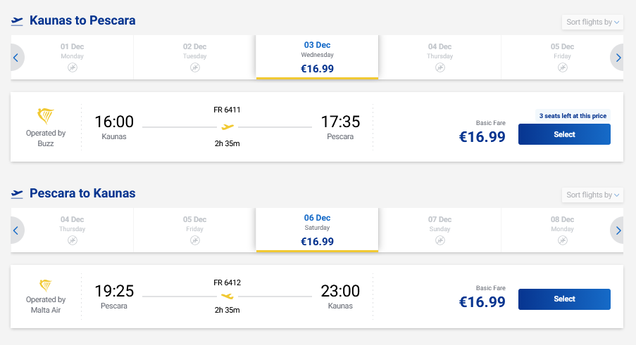Screen dimensions: 636x345
Task: Click the Malta Air operator harp logo
Action: [x=46, y=285]
